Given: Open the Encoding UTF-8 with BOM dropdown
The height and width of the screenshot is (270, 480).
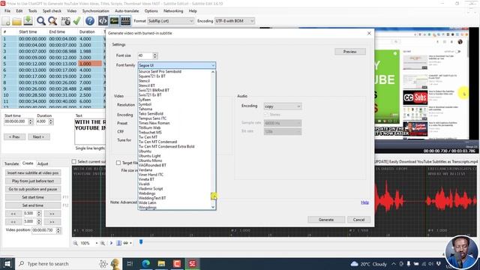Looking at the screenshot, I should click(x=235, y=21).
